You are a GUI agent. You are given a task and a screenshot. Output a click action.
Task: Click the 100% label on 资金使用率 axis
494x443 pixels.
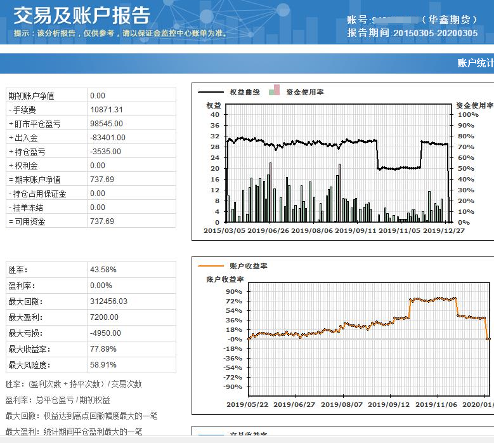[x=468, y=114]
